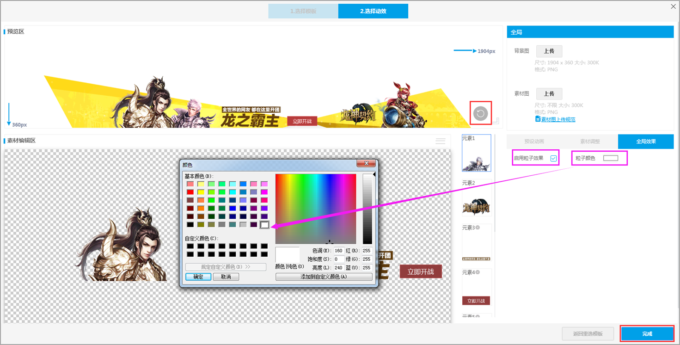Open the hamburger menu in 素材编辑区

pos(441,141)
